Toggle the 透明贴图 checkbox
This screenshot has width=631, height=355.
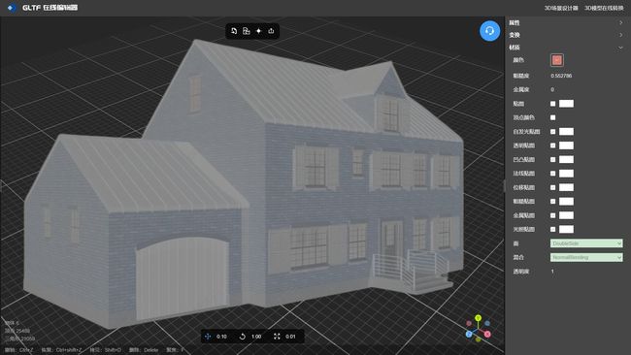[x=553, y=145]
